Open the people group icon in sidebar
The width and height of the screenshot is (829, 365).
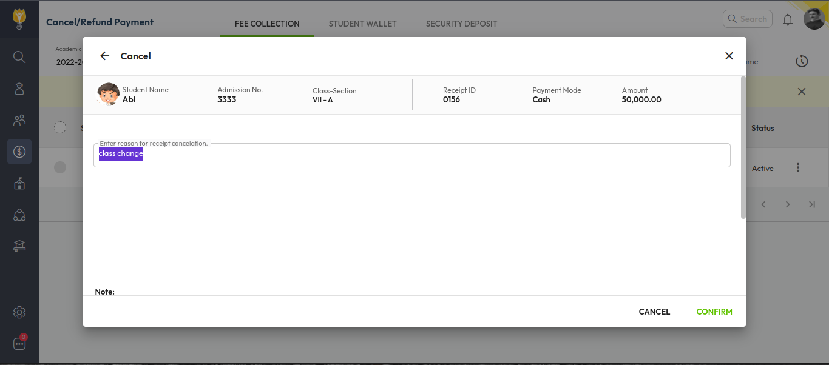[x=19, y=120]
